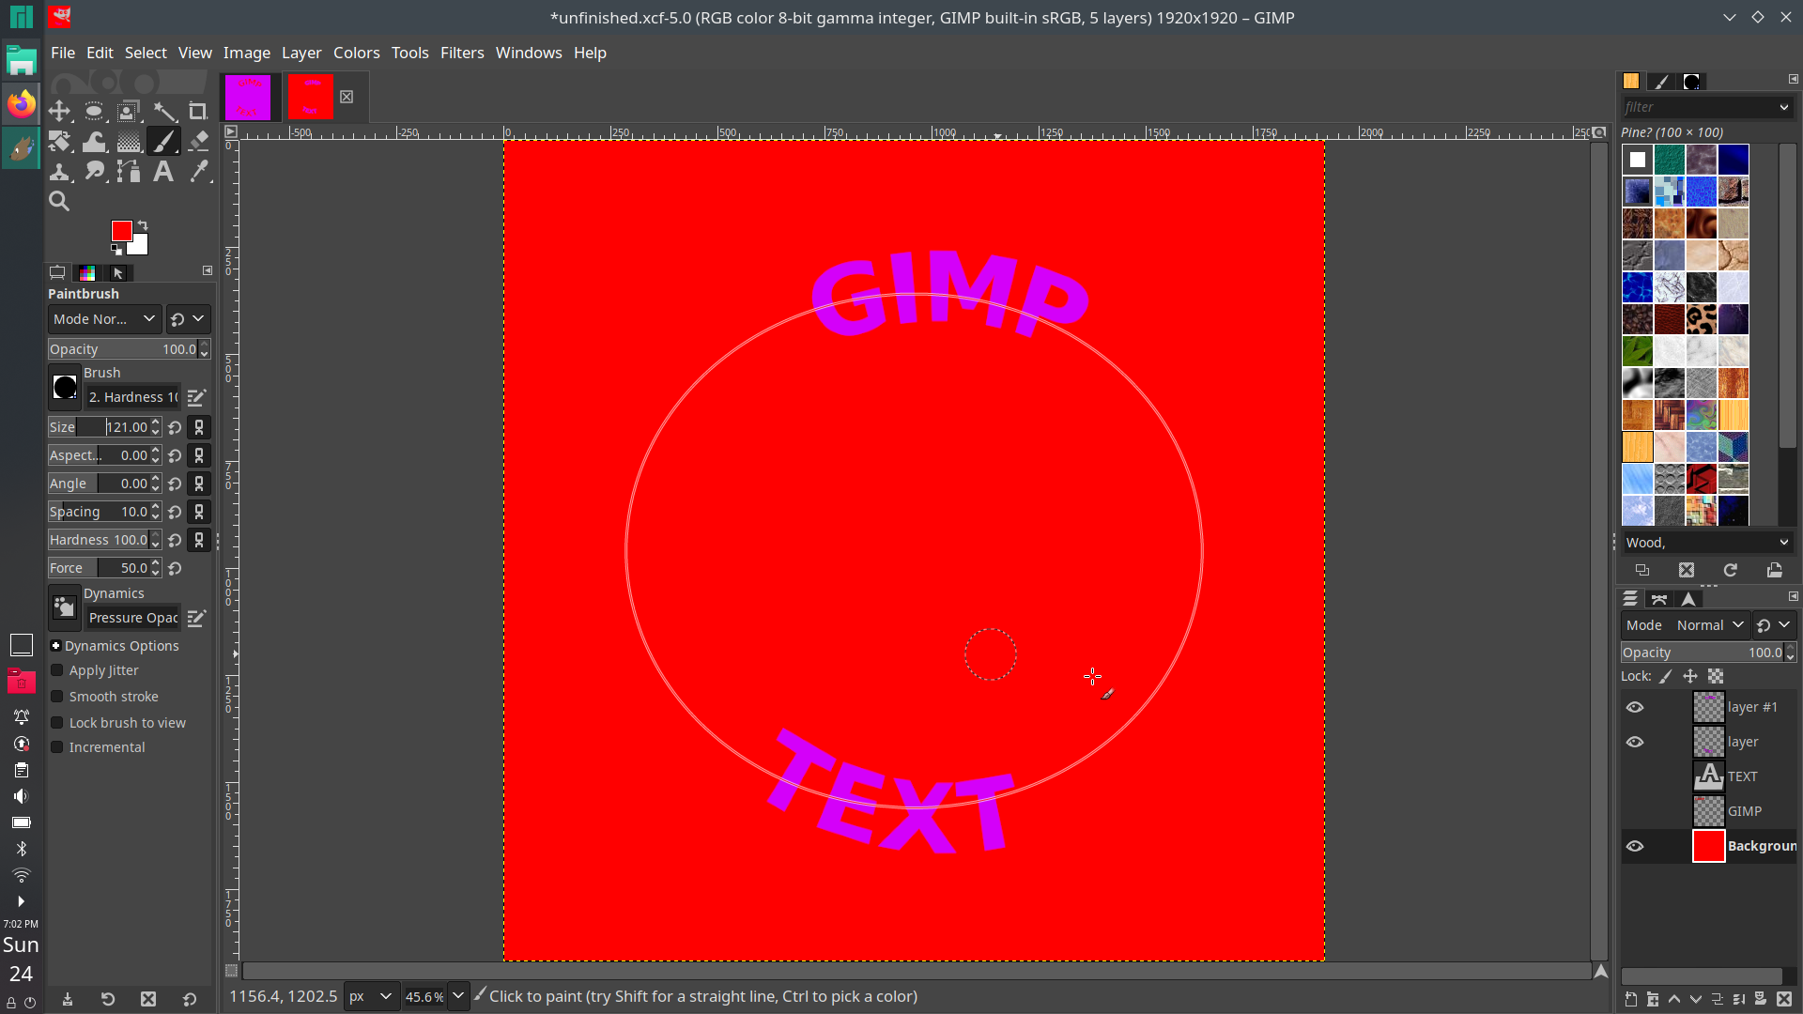This screenshot has width=1803, height=1014.
Task: Select the Move tool
Action: coord(60,112)
